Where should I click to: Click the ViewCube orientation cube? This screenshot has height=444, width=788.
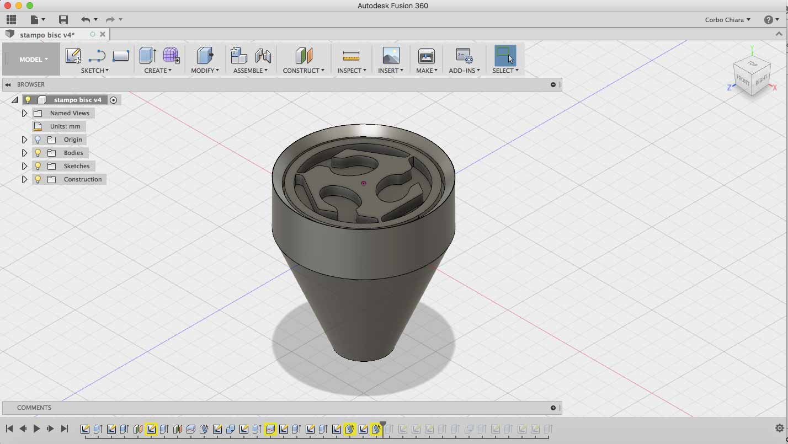point(752,77)
